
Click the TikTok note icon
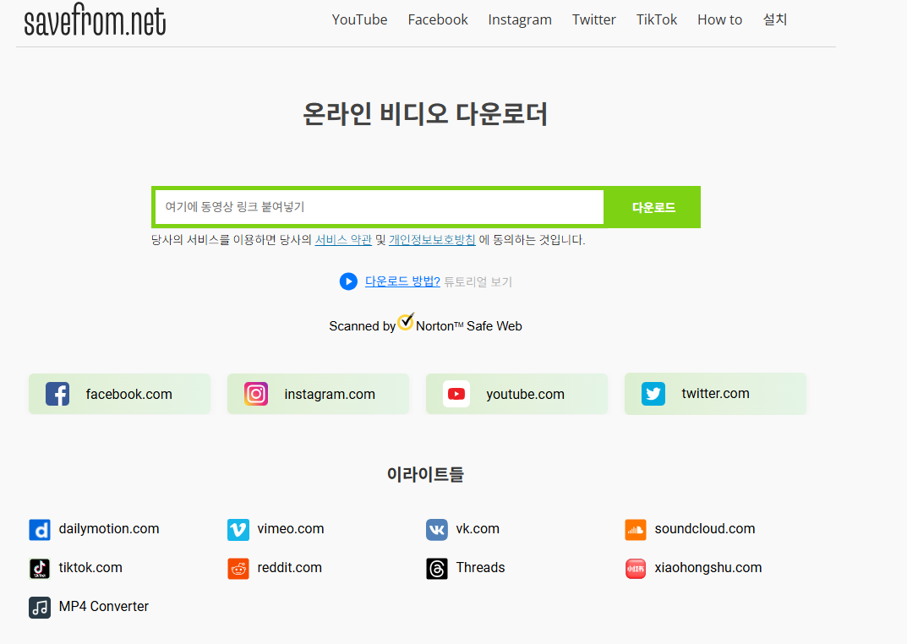[40, 568]
